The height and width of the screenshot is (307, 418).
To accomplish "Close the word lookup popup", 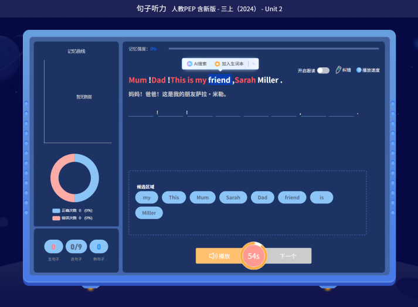I will [253, 64].
